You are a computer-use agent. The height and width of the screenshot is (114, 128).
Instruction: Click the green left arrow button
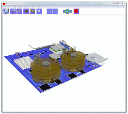click(65, 11)
